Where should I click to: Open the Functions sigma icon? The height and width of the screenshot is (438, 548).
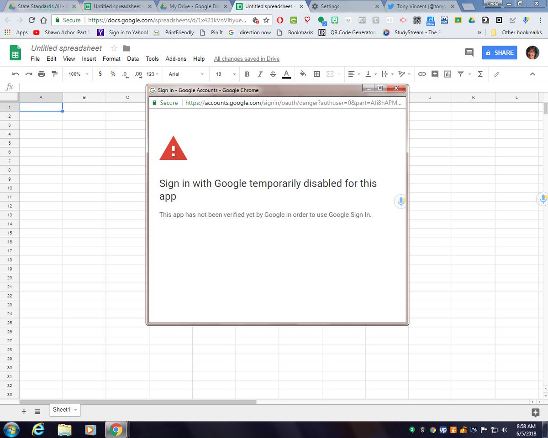point(480,74)
